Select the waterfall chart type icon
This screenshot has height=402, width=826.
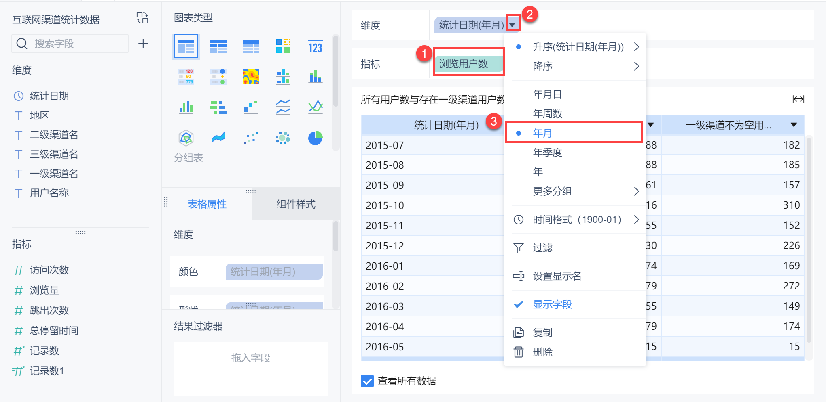[x=251, y=107]
